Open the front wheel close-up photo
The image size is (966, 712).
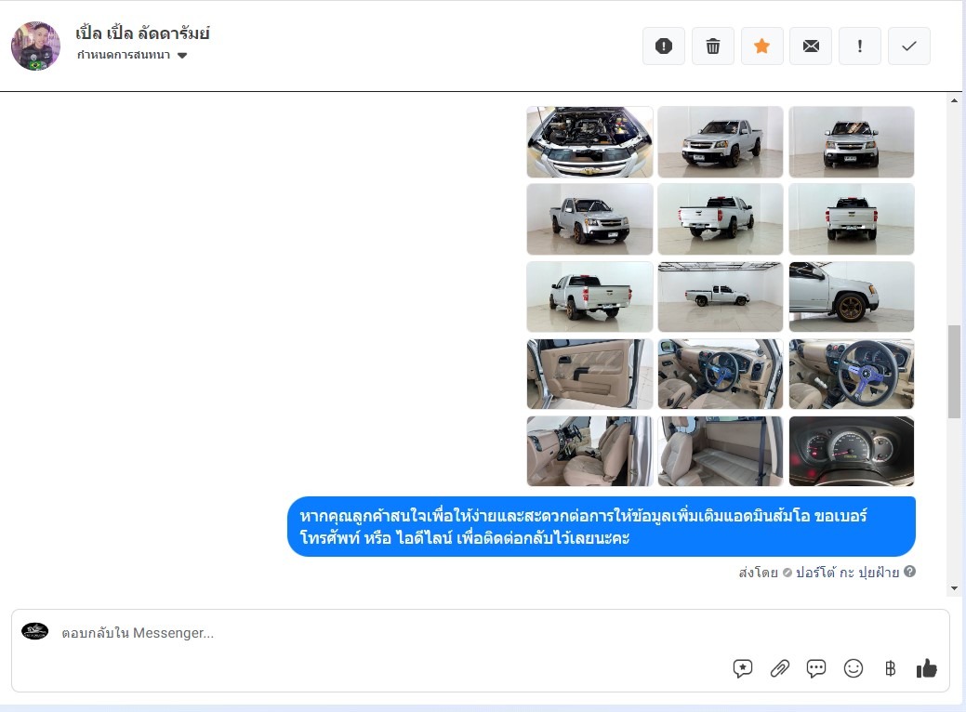click(x=852, y=297)
